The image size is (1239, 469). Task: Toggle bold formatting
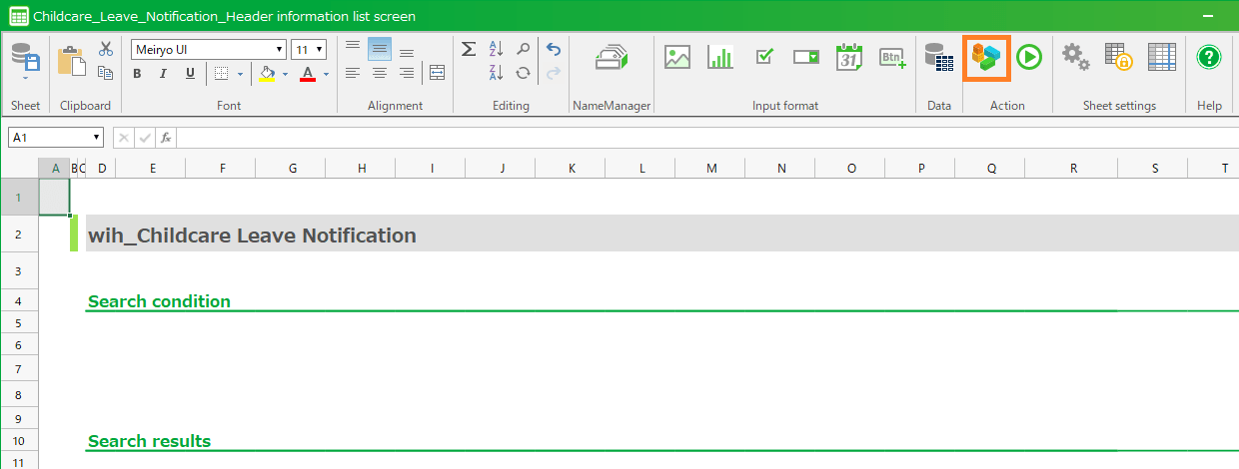[x=137, y=74]
